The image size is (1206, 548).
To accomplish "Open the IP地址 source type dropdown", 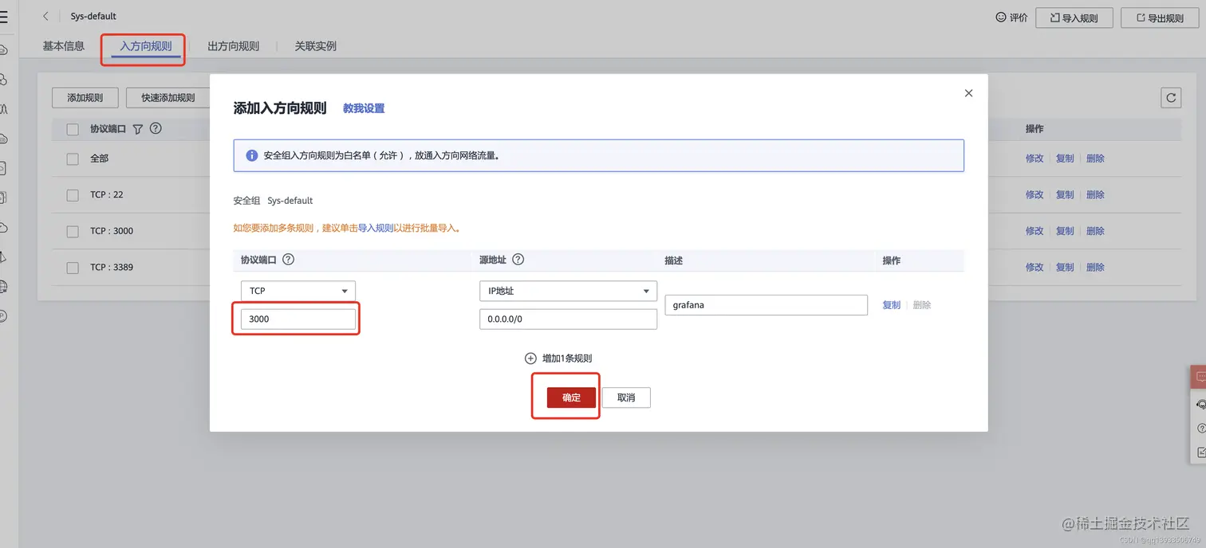I will coord(568,291).
